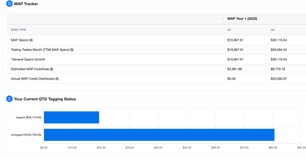Click the General Spend Growth row label
This screenshot has height=159, width=306.
(28, 59)
